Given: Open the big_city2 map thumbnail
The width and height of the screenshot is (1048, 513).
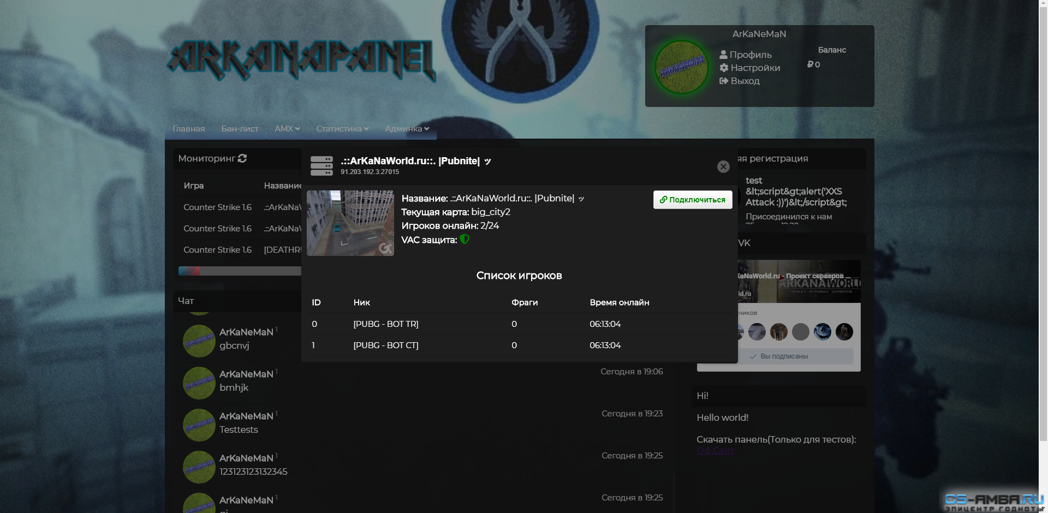Looking at the screenshot, I should point(350,223).
